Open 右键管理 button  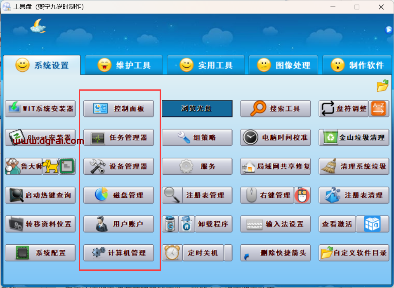click(x=267, y=195)
